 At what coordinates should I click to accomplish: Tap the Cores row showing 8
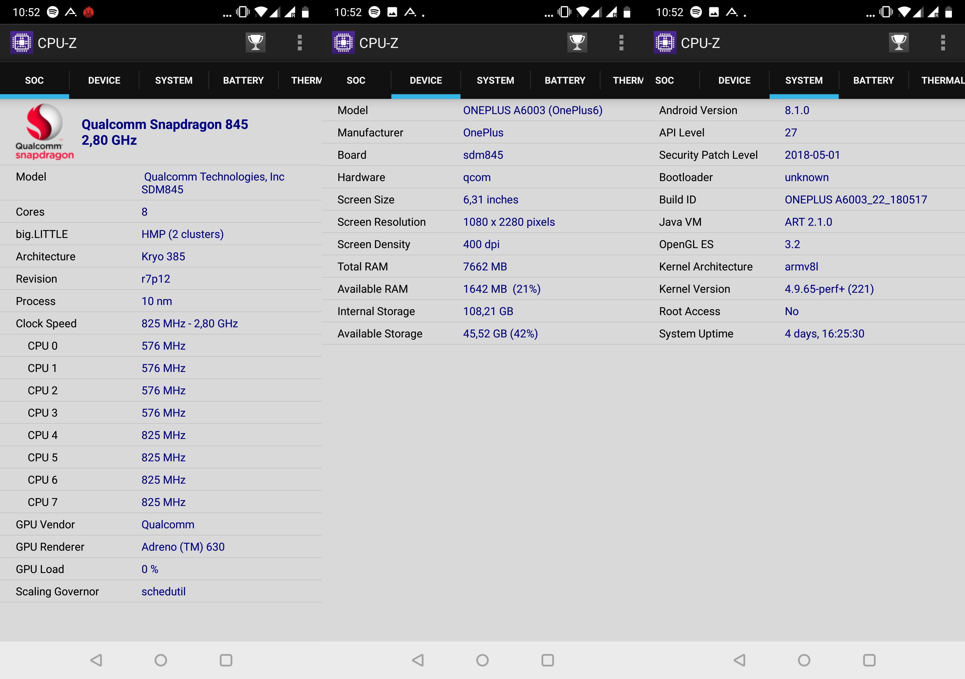161,212
